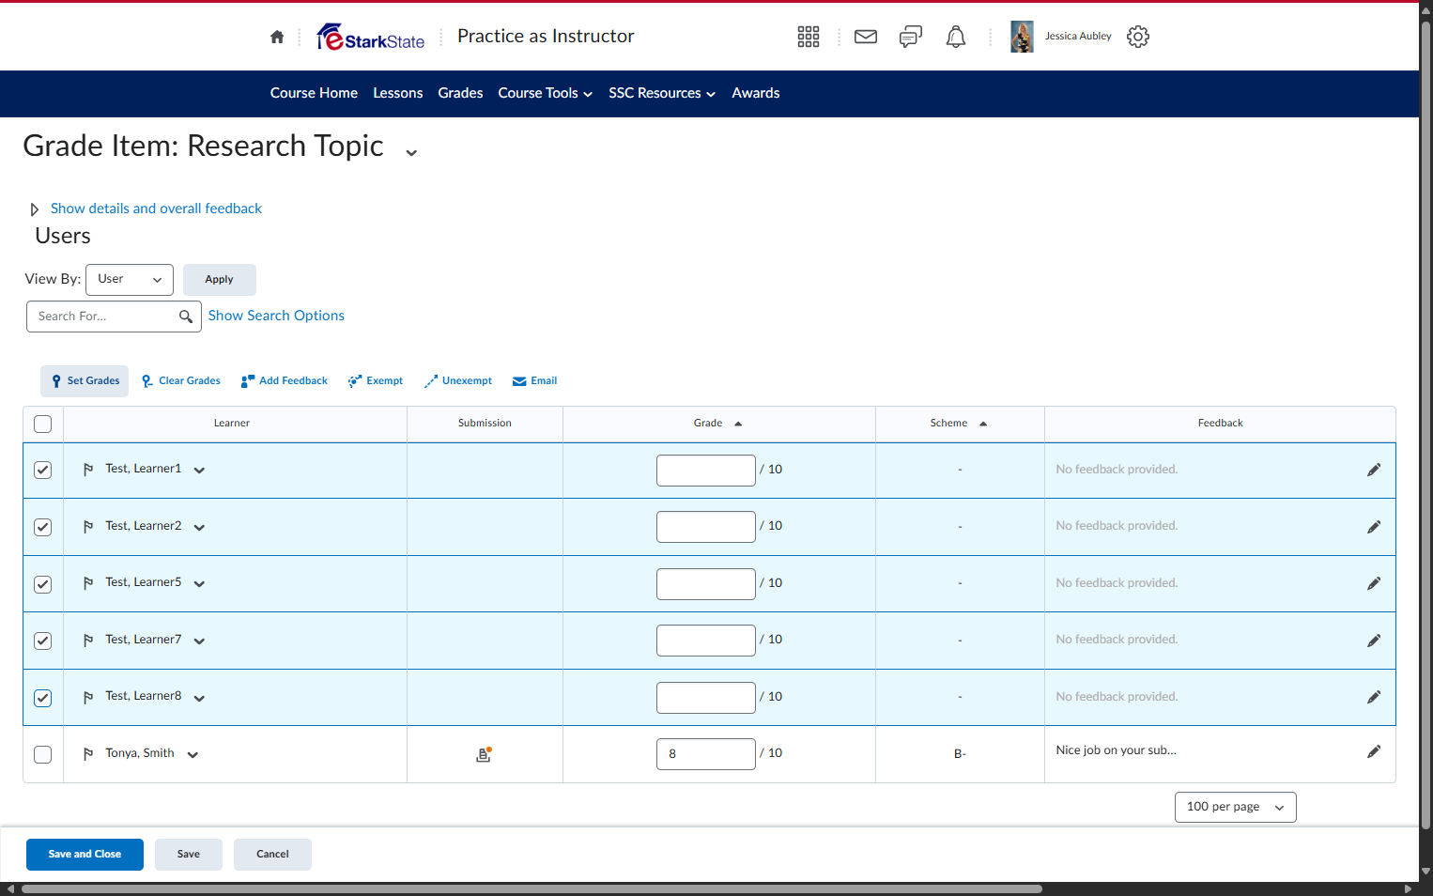Open Course Tools menu
Screen dimensions: 1433x896
(x=545, y=93)
